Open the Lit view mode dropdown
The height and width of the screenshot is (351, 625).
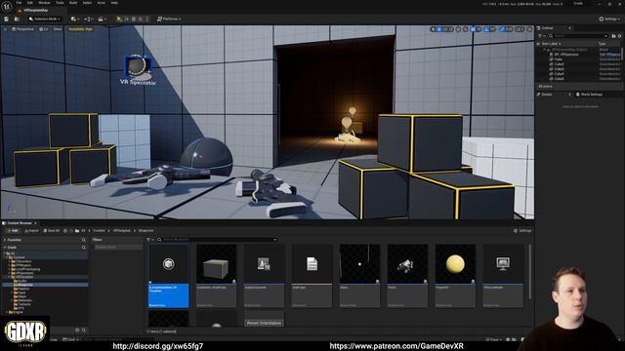[x=44, y=29]
